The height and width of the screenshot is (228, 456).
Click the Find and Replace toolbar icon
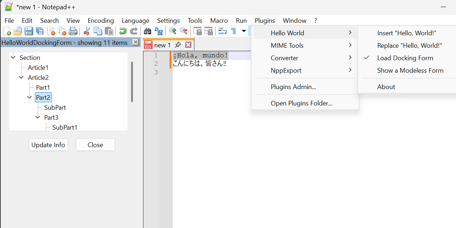click(x=159, y=31)
